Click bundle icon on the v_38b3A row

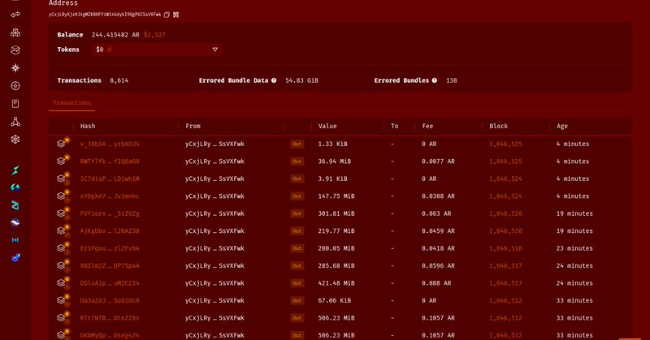[63, 144]
